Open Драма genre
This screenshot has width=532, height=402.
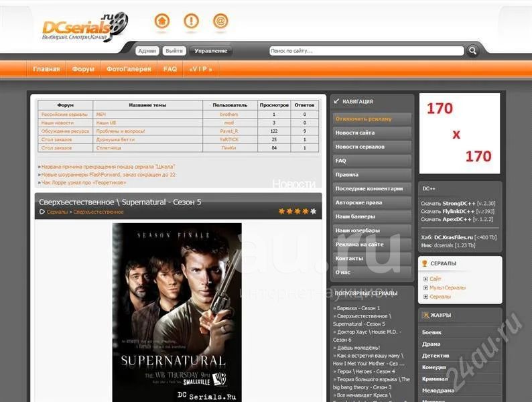click(x=431, y=344)
